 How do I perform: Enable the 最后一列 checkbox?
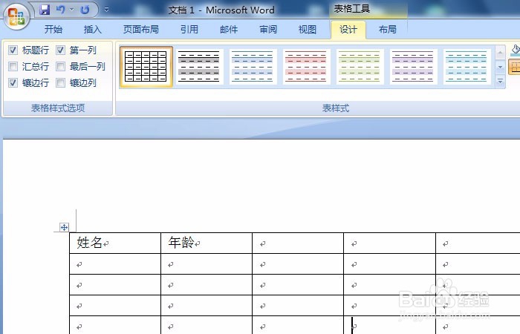point(60,66)
